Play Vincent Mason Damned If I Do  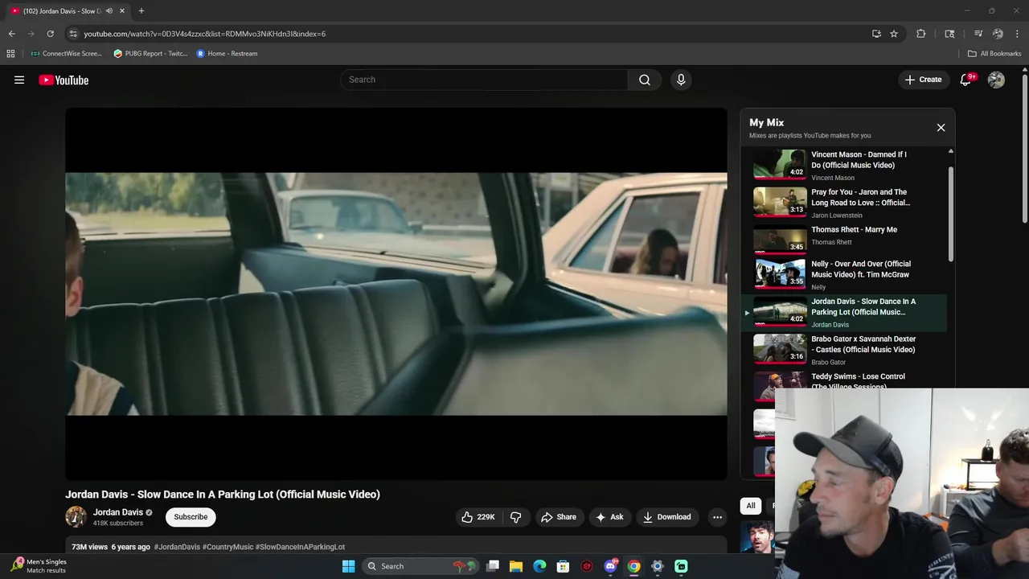(842, 164)
